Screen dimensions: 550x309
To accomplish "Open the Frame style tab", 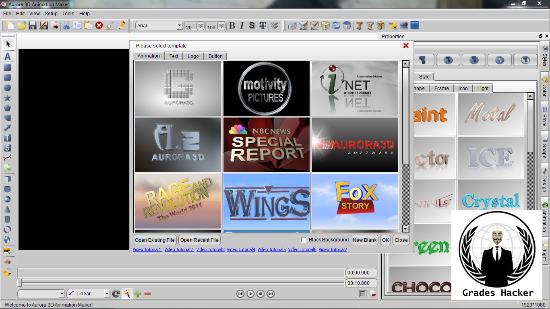I will click(442, 88).
